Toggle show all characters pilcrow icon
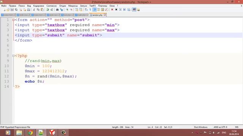The height and width of the screenshot is (136, 243). 90,10
